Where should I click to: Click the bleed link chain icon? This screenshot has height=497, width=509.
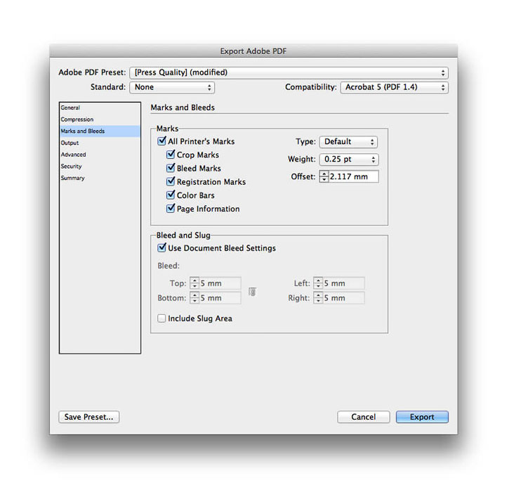coord(253,292)
